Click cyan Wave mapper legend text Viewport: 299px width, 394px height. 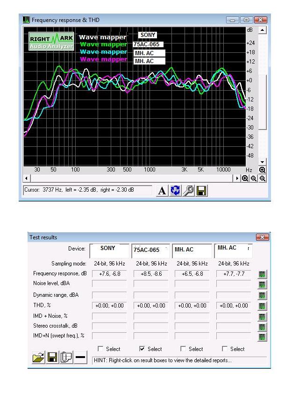tap(104, 52)
